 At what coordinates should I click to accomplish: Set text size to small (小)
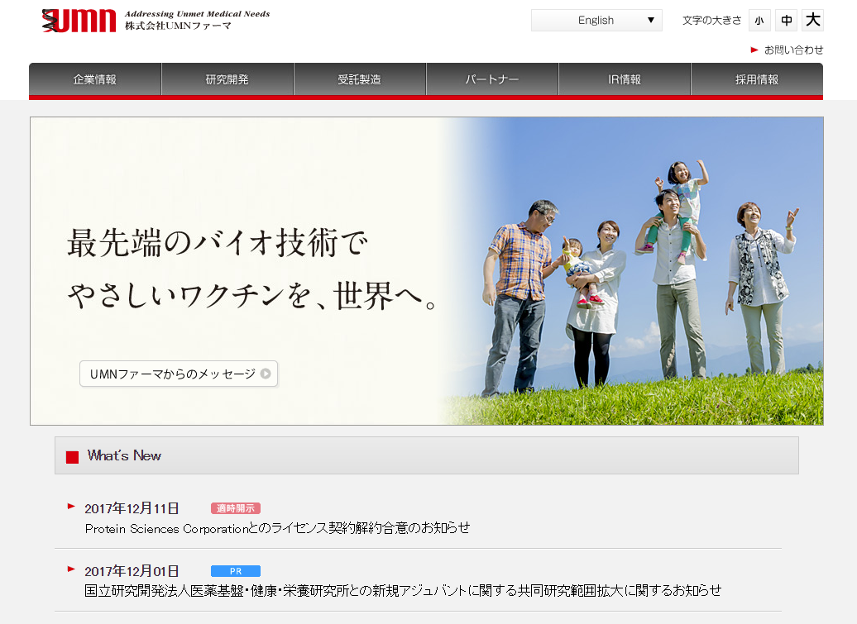(x=759, y=20)
